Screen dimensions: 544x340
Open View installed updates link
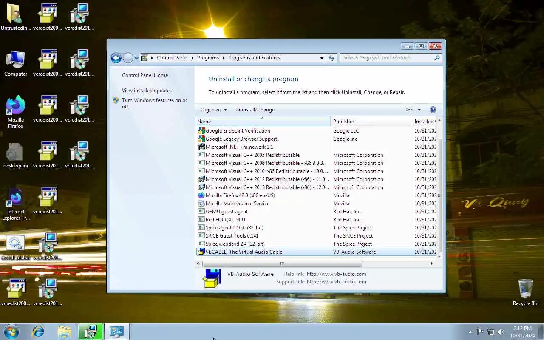147,91
